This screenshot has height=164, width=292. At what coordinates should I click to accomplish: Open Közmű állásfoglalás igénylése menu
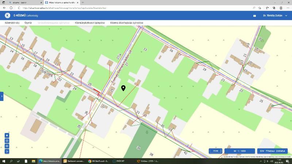[x=127, y=23]
